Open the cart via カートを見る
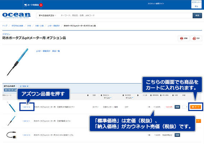This screenshot has height=144, width=204. click(x=32, y=5)
